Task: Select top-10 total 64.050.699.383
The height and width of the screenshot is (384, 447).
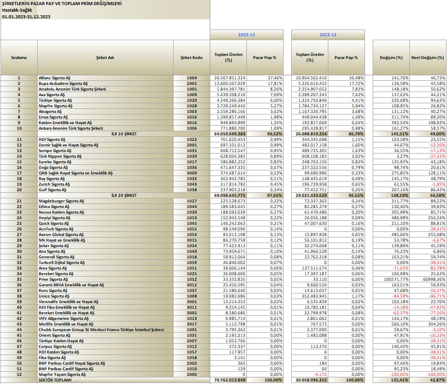Action: pyautogui.click(x=229, y=134)
